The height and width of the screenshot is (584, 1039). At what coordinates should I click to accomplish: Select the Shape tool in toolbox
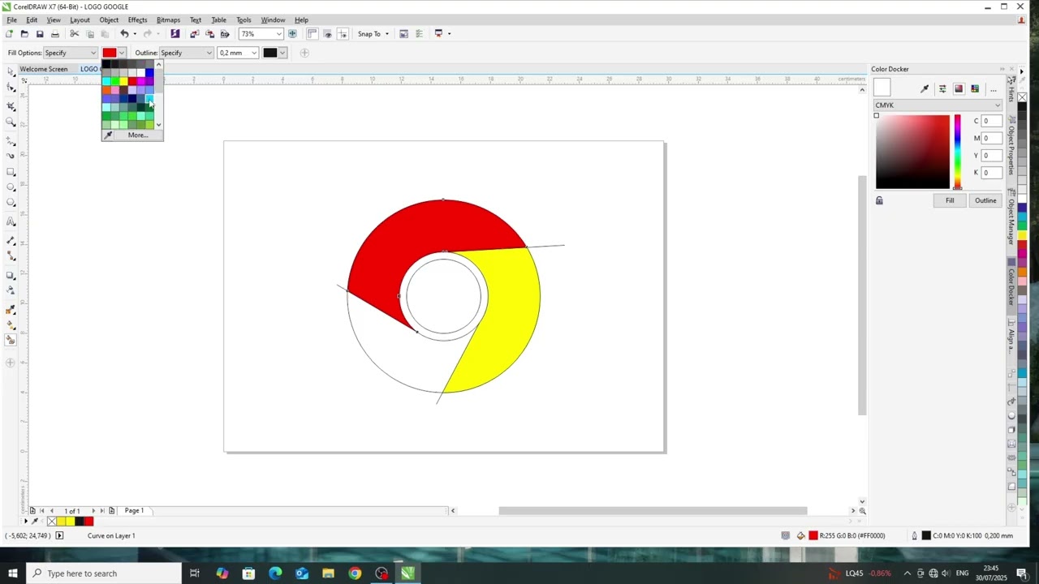tap(11, 88)
